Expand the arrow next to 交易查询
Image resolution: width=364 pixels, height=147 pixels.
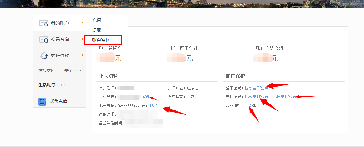coord(82,39)
